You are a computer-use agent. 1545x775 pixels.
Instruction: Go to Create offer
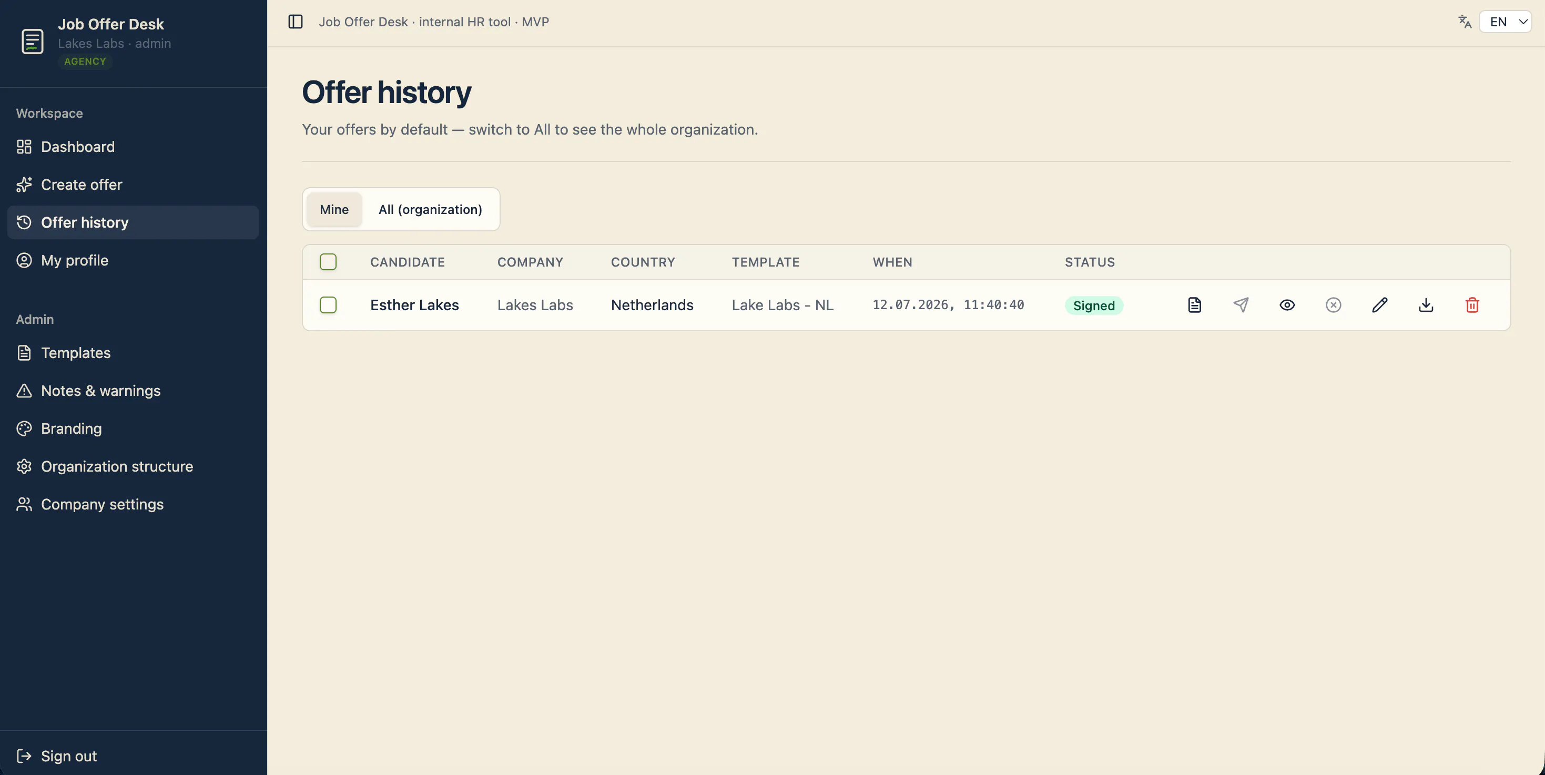133,185
